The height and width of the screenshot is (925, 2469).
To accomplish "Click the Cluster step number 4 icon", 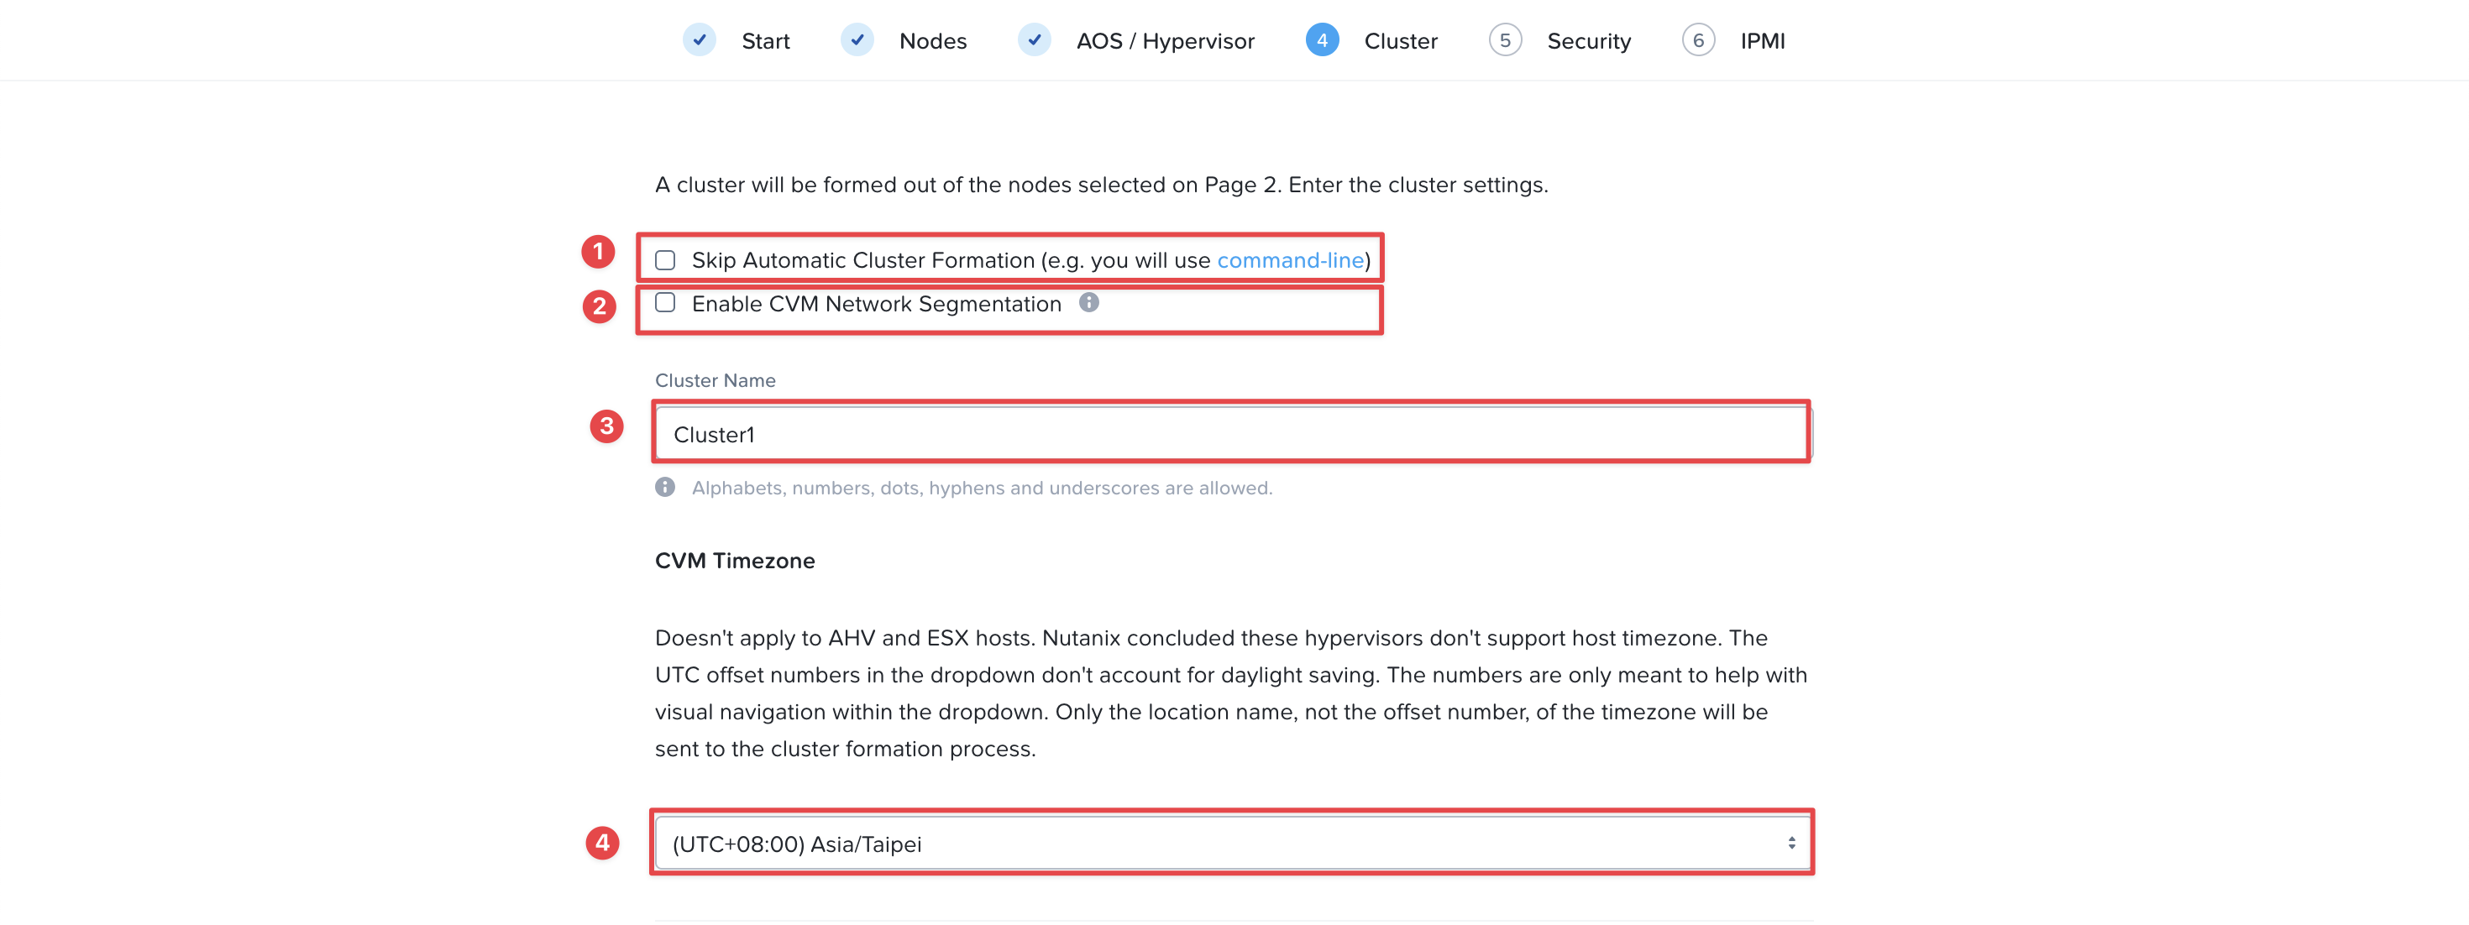I will [1322, 40].
